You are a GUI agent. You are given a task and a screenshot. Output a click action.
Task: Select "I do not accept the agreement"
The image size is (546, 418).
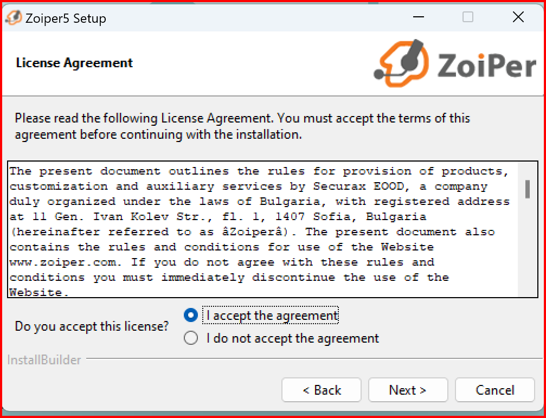(x=191, y=338)
